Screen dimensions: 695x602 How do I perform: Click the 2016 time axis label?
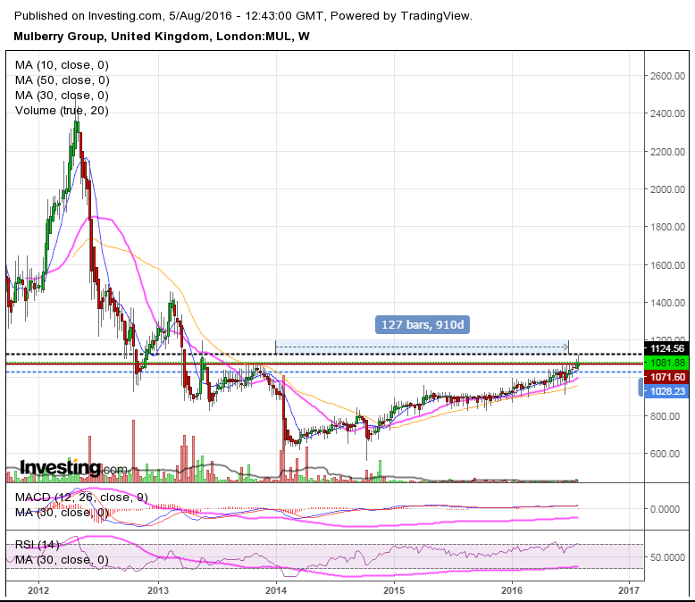512,590
